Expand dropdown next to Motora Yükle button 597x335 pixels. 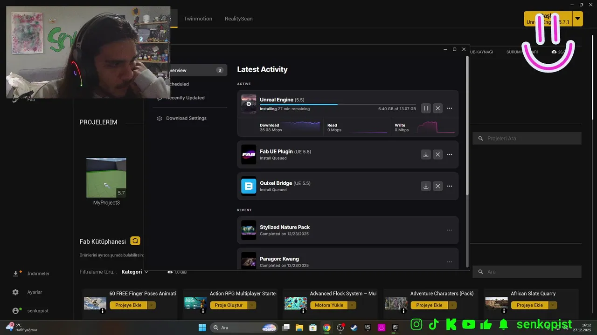352,305
